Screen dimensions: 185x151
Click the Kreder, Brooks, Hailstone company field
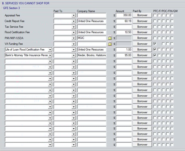[91, 55]
